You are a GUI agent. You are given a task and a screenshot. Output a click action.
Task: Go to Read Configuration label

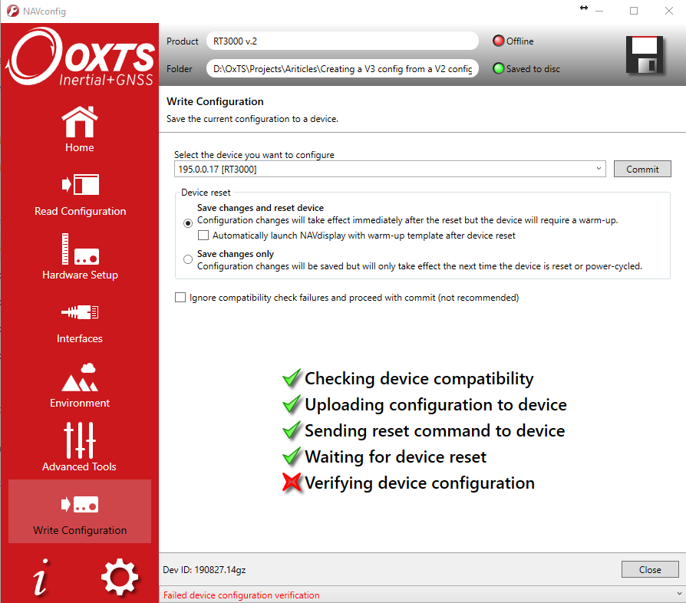point(81,211)
